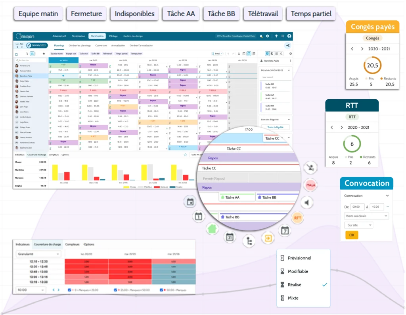Click the 'Télétravail' label button at top
The image size is (406, 315).
tap(263, 14)
